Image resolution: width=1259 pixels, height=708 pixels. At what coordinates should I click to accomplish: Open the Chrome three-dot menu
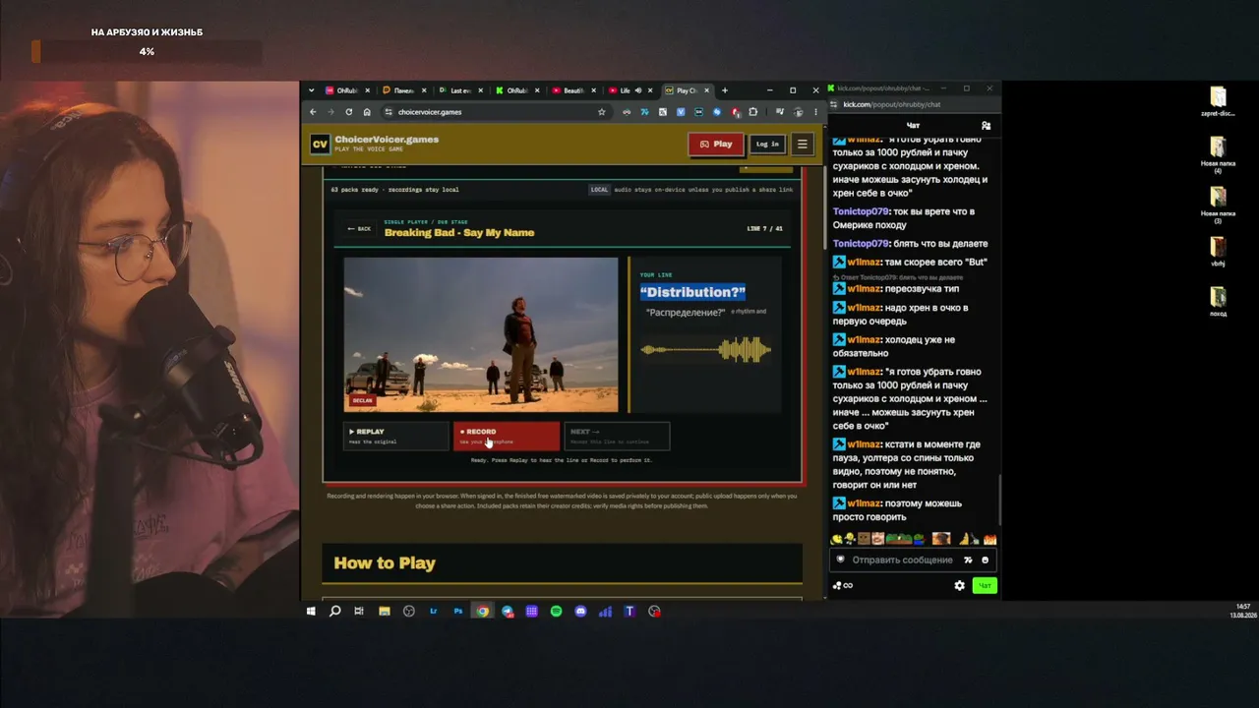click(815, 112)
